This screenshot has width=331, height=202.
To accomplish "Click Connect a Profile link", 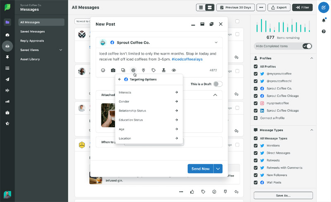I will coord(272,118).
